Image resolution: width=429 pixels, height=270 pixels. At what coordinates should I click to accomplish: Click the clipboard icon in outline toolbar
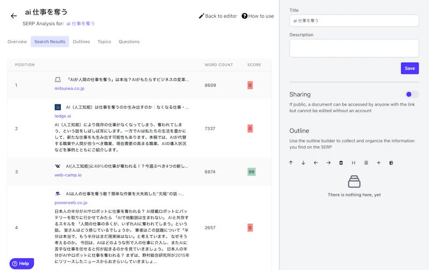pos(391,163)
